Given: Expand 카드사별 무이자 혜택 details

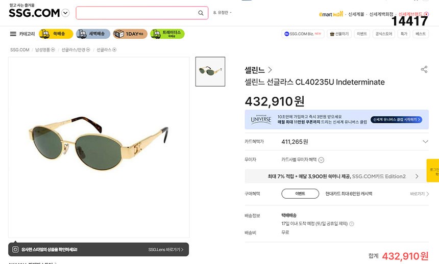Looking at the screenshot, I should click(x=321, y=160).
